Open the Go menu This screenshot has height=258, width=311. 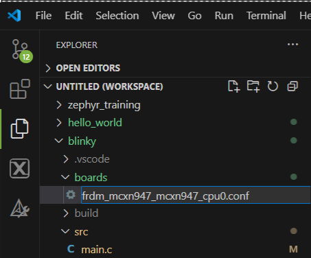[194, 16]
